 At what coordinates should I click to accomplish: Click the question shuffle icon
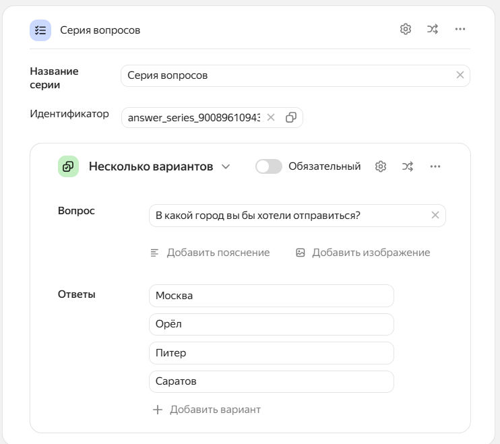click(x=408, y=166)
